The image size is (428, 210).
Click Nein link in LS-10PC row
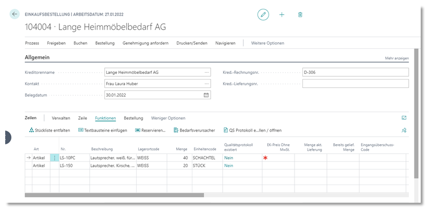[x=229, y=158]
